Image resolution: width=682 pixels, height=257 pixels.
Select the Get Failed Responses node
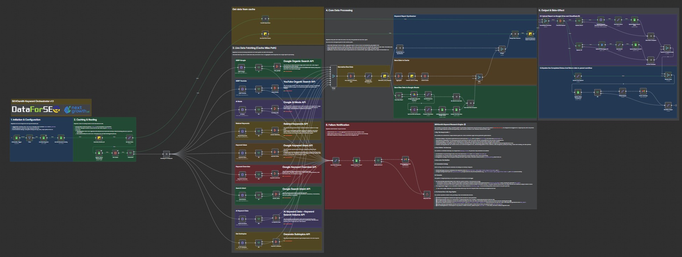(336, 160)
